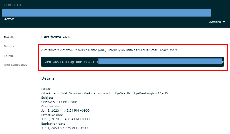Click the ARN description sentence
The width and height of the screenshot is (230, 134).
[x=100, y=50]
